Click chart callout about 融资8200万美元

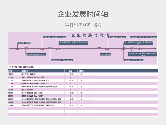pyautogui.click(x=73, y=43)
